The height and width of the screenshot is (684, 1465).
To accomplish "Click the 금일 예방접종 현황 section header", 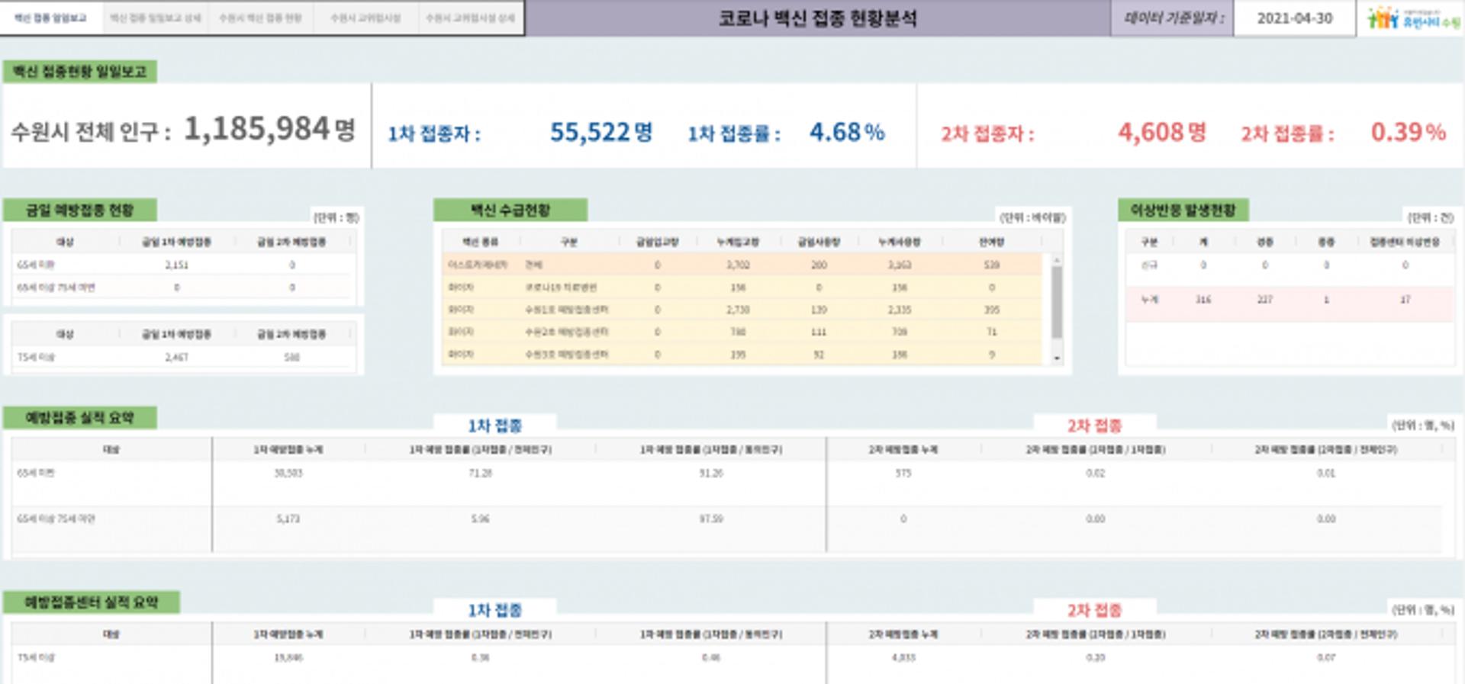I will 79,210.
